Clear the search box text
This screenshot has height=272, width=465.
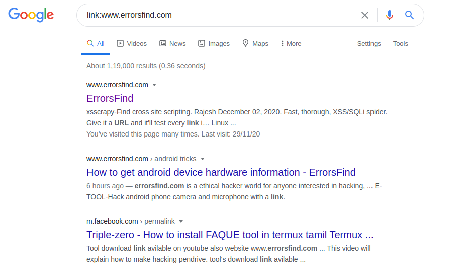365,15
